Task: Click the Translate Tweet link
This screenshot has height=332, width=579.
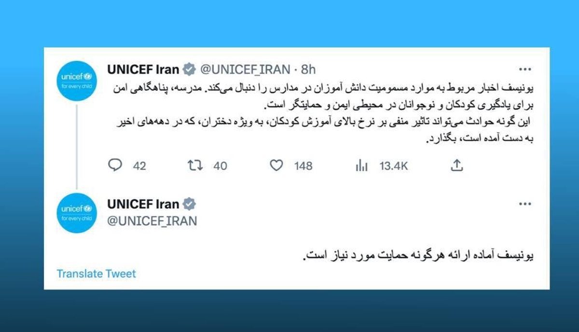Action: [x=96, y=274]
